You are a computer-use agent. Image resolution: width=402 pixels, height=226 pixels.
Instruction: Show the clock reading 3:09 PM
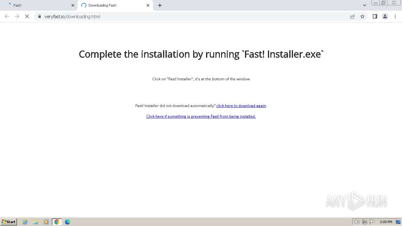pyautogui.click(x=386, y=222)
